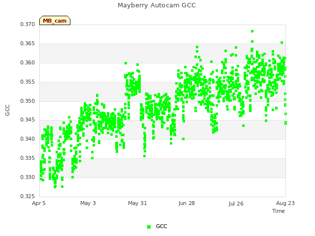Click the 0.370 y-axis value
315x236 pixels.
[28, 24]
